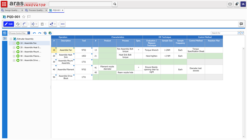Open the Process Control Plan dropdown
This screenshot has width=247, height=140.
tap(29, 33)
